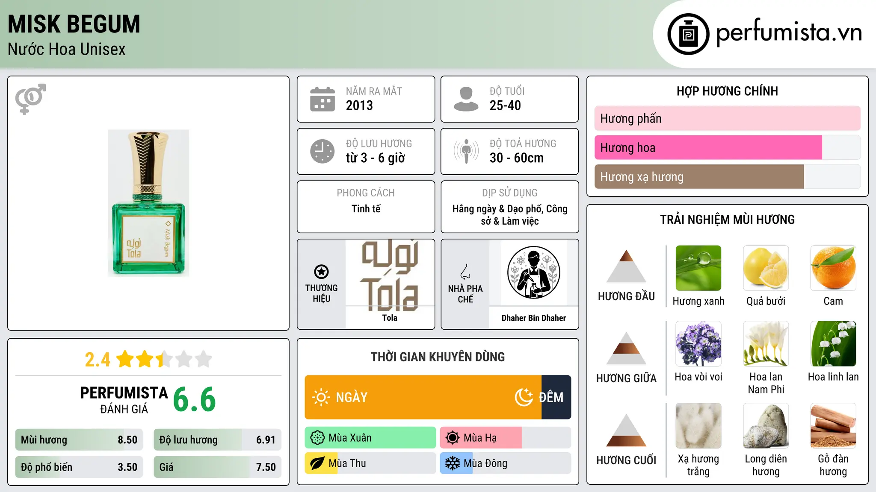Click the 30 - 60cm sillage value
The image size is (876, 492).
(517, 158)
